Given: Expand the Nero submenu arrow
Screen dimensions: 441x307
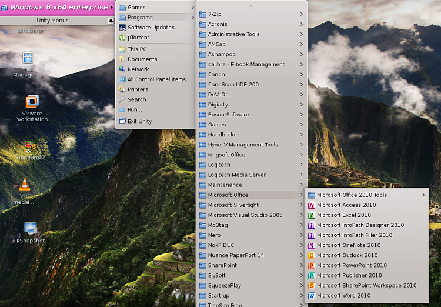Looking at the screenshot, I should click(302, 235).
